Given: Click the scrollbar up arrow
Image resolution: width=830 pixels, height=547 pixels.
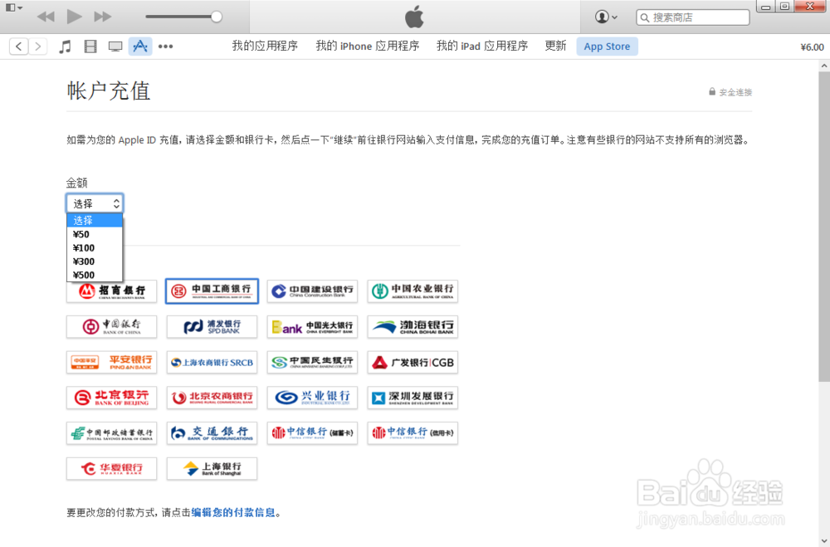Looking at the screenshot, I should tap(824, 66).
